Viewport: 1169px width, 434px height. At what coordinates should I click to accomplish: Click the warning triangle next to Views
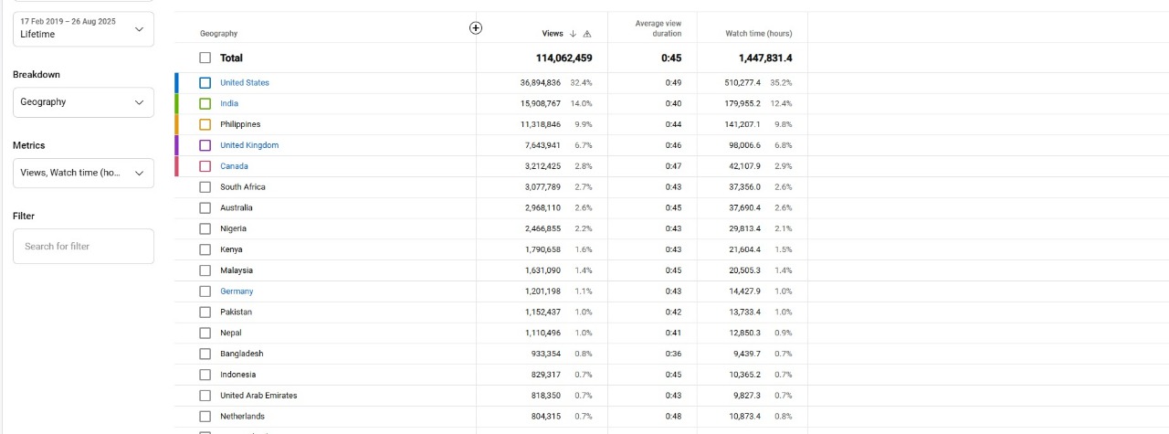click(586, 34)
